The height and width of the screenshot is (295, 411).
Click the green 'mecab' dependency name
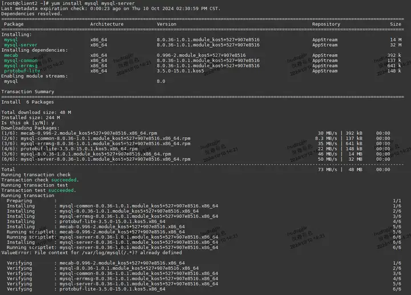(x=11, y=55)
